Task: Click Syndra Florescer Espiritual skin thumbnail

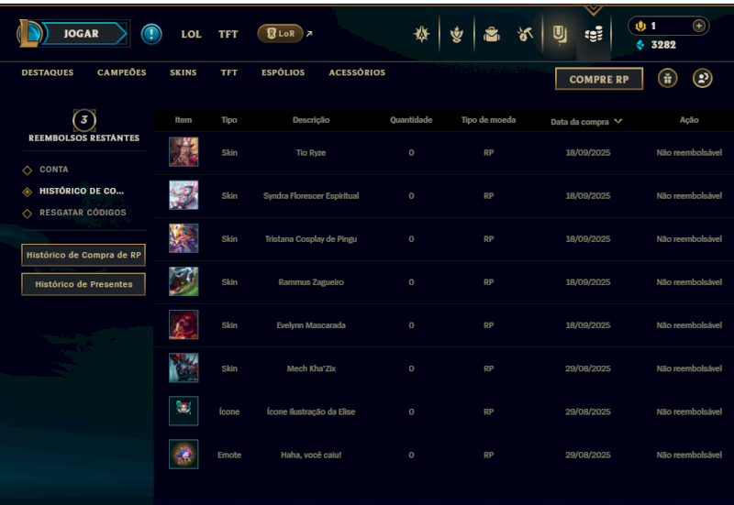Action: tap(183, 195)
